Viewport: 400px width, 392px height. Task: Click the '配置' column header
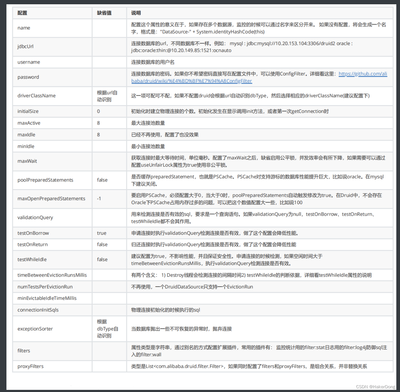click(x=22, y=13)
